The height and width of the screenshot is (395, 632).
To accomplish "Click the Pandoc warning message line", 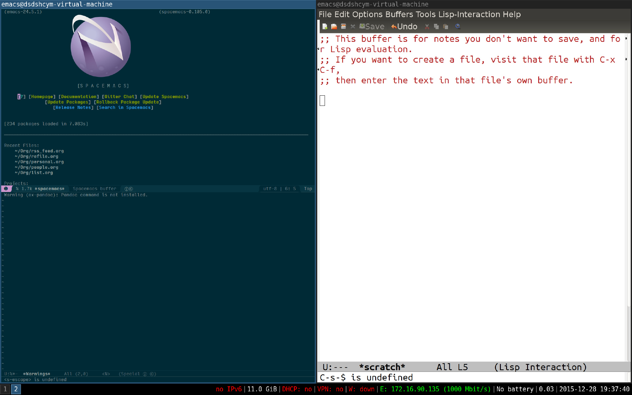I will (76, 195).
